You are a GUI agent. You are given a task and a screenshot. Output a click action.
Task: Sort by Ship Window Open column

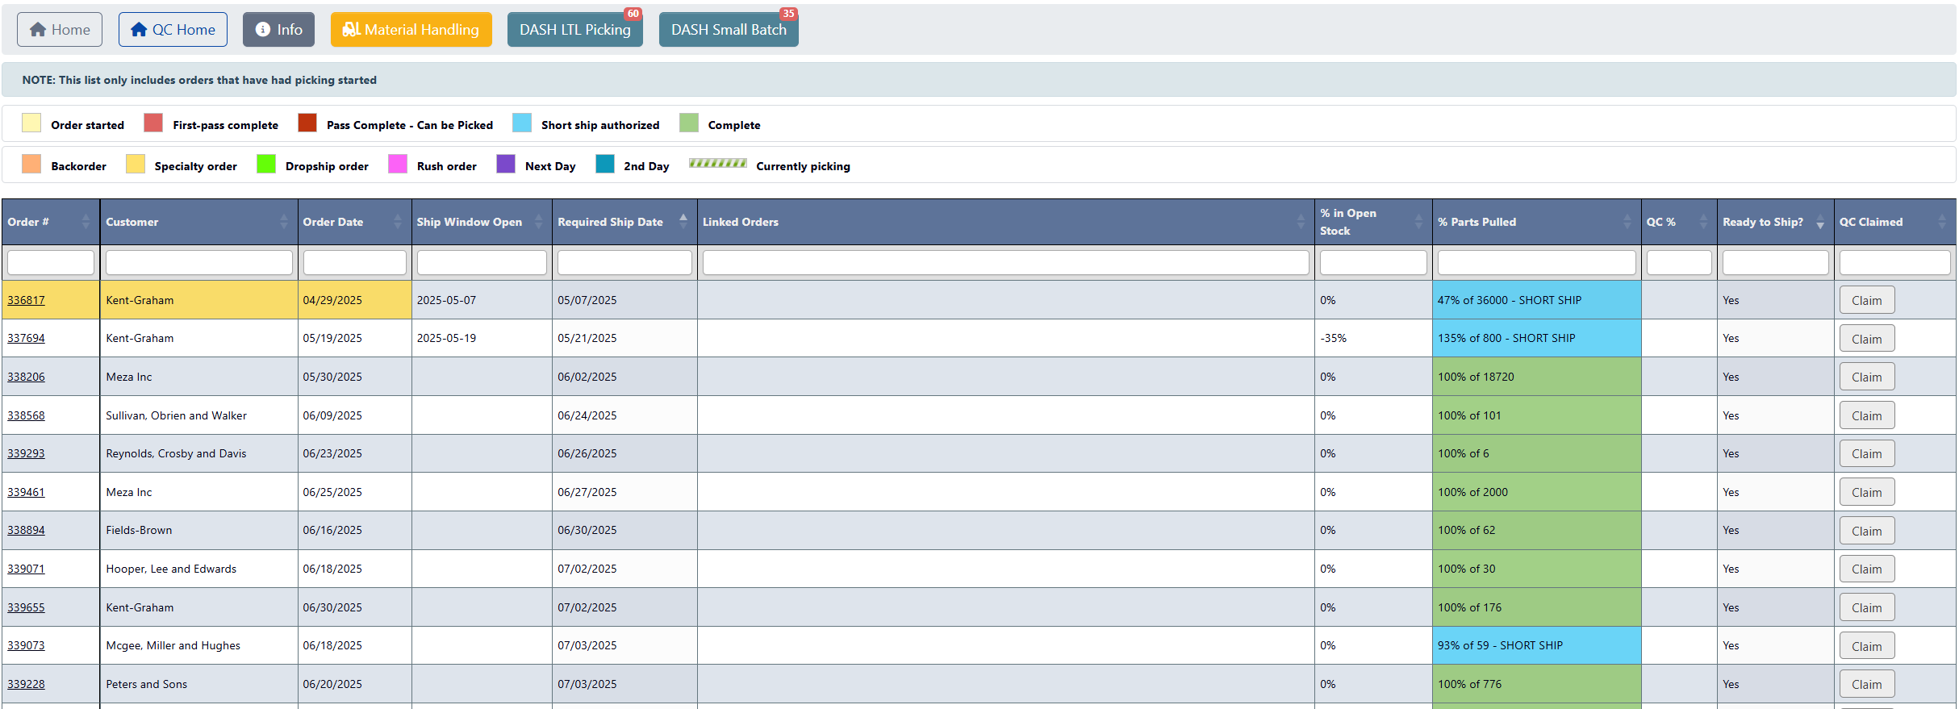coord(482,222)
